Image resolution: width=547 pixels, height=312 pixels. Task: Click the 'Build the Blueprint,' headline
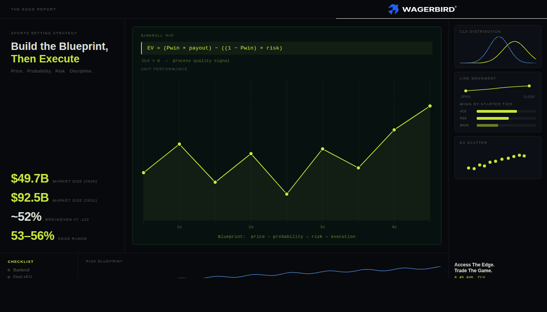59,46
